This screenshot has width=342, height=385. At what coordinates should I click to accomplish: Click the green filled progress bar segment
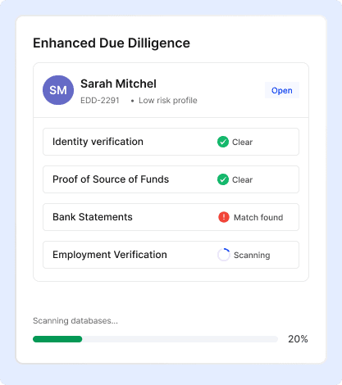point(57,339)
